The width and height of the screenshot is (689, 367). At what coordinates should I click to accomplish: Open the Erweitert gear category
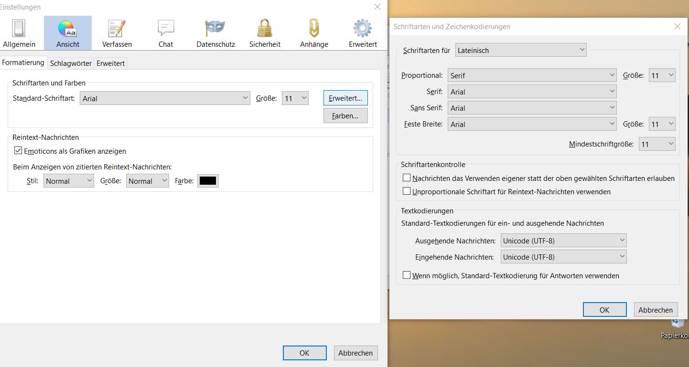click(363, 33)
